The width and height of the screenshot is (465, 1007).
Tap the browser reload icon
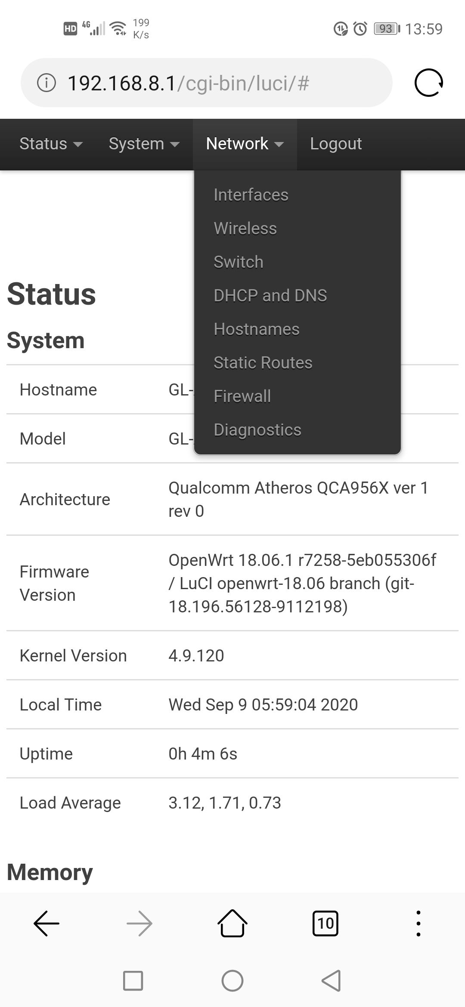point(429,83)
